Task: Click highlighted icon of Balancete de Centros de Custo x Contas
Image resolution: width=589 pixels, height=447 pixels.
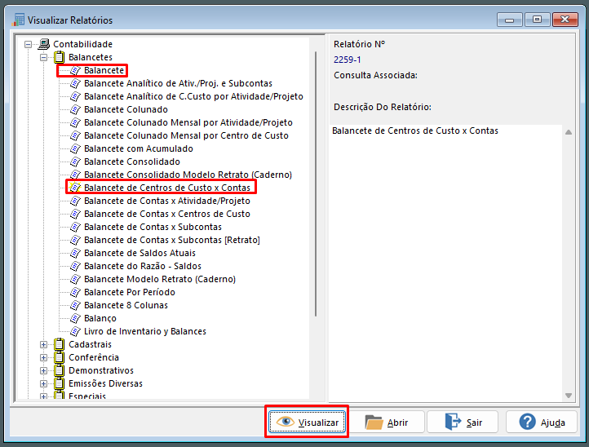Action: tap(75, 188)
